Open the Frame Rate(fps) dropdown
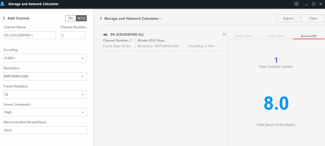 tap(45, 95)
